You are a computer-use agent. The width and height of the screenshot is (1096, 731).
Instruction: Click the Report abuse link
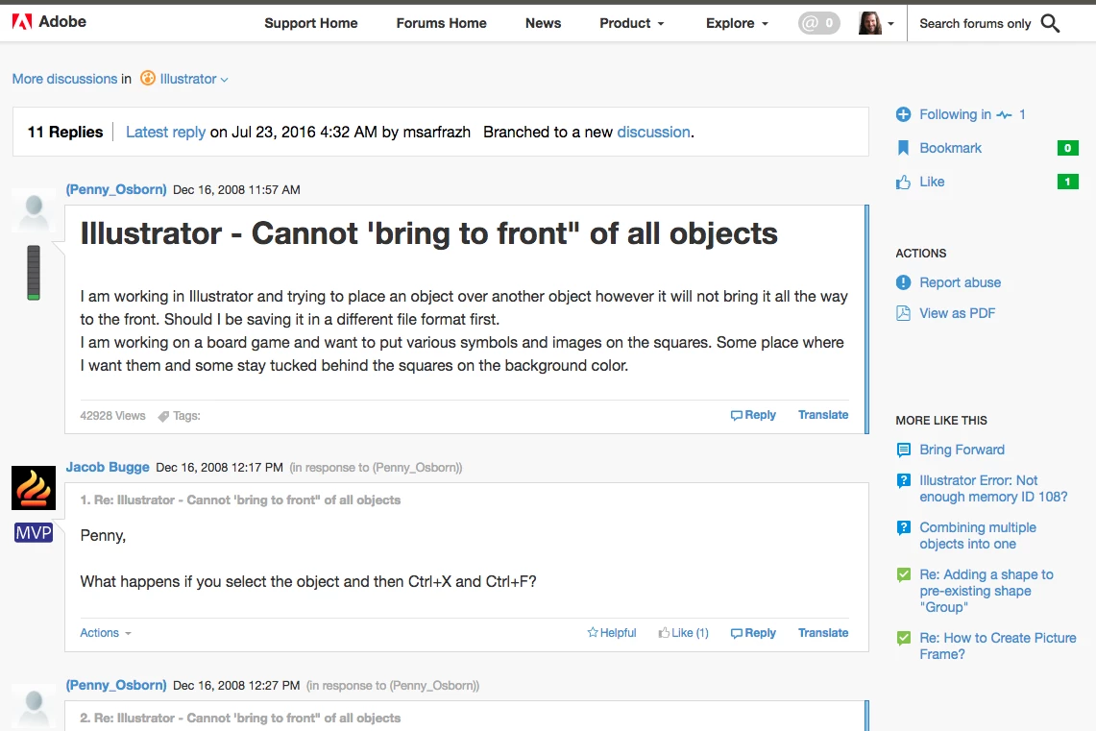pos(960,282)
